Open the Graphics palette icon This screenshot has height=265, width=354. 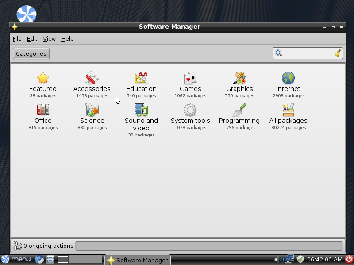(239, 78)
